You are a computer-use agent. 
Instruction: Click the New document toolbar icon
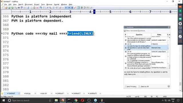point(3,8)
